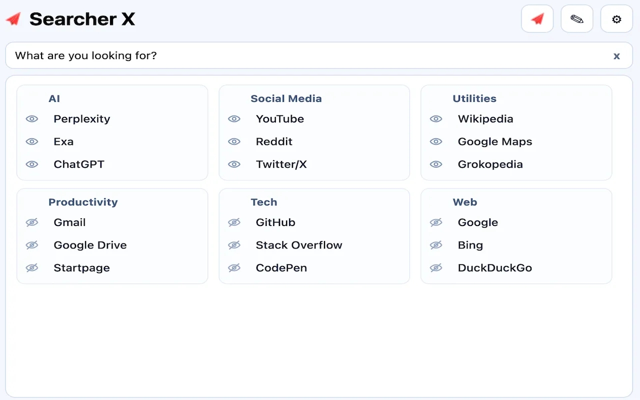Image resolution: width=640 pixels, height=400 pixels.
Task: Show Google in the Web section
Action: (436, 222)
